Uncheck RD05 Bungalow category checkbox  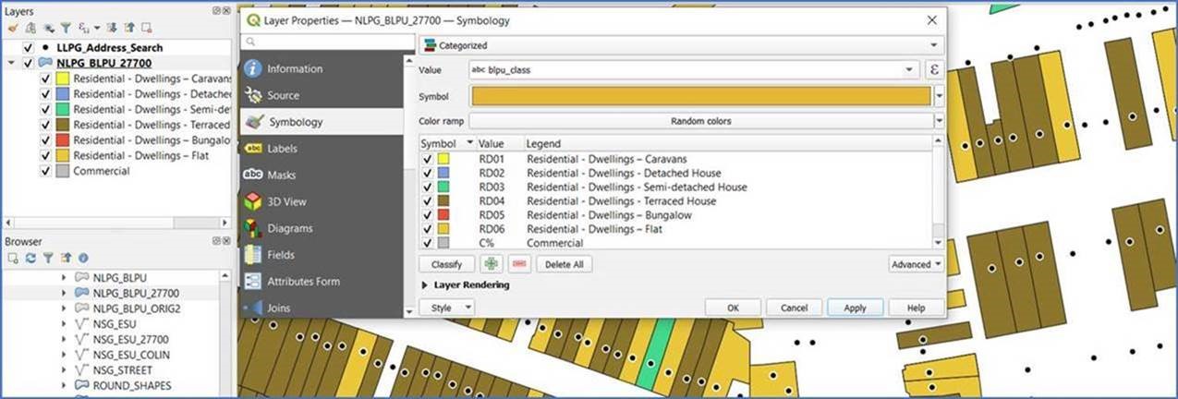click(427, 214)
